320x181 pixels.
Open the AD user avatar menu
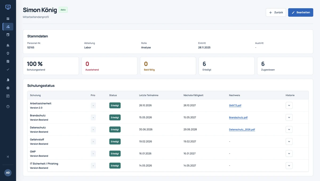click(x=8, y=173)
